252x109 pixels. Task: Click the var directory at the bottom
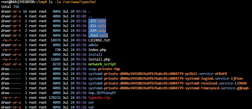click(91, 107)
